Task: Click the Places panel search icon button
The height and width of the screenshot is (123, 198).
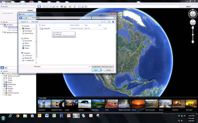Action: click(x=2, y=68)
